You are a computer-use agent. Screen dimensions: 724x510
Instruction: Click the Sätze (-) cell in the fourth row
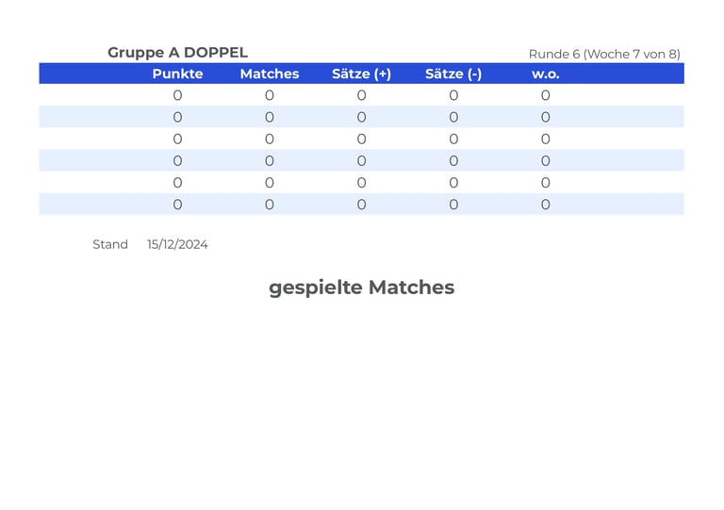tap(453, 160)
